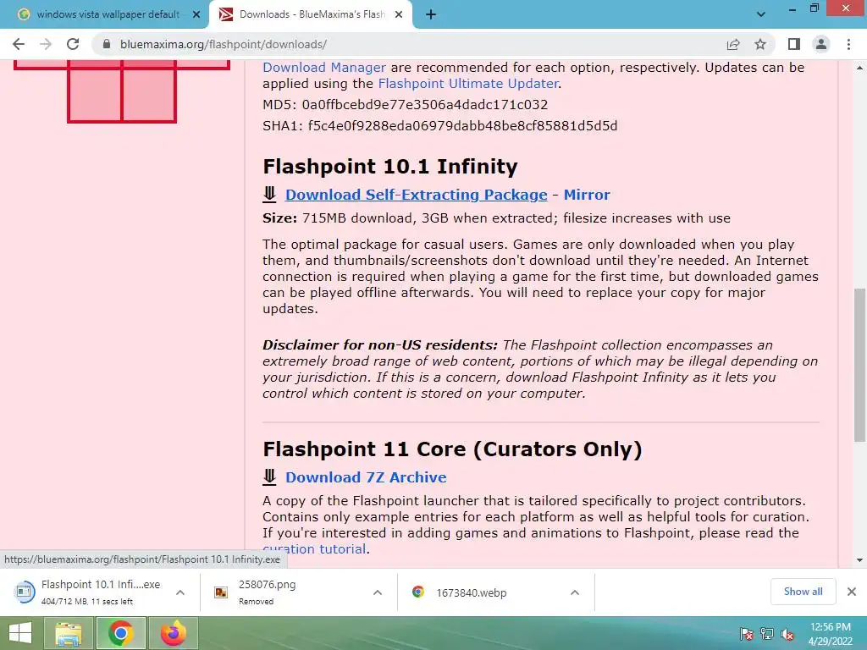867x650 pixels.
Task: Toggle the Chrome side panel
Action: (794, 44)
